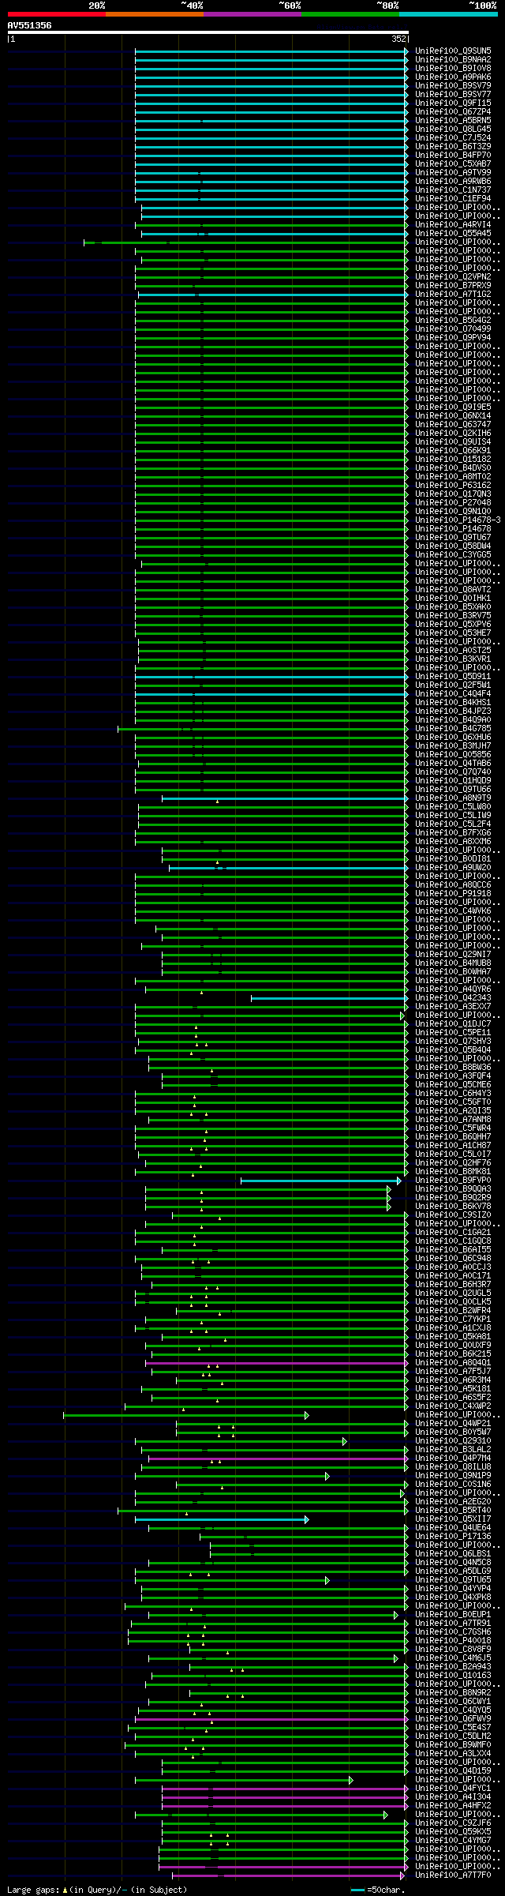Select the UniRef100_C7J524 label
Screen dimensions: 505x1896
(453, 138)
